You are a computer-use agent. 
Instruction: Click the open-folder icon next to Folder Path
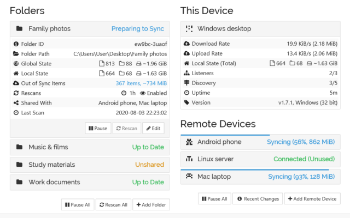[16, 53]
